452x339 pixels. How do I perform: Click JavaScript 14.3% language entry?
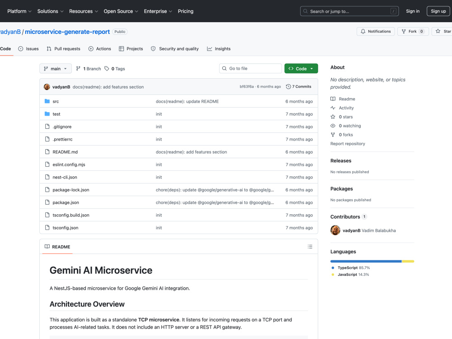coord(350,274)
